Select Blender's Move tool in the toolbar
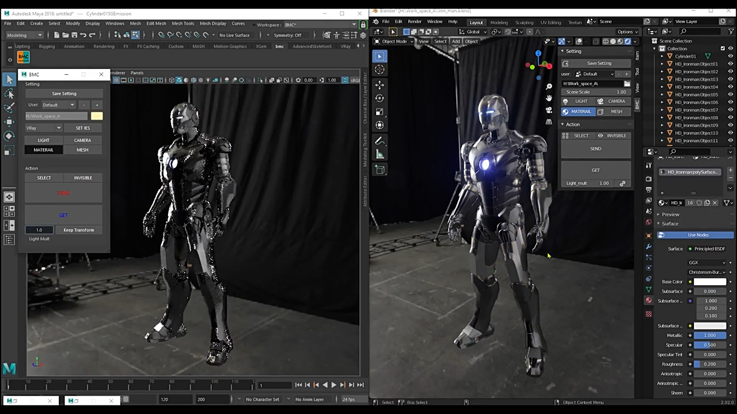 379,85
